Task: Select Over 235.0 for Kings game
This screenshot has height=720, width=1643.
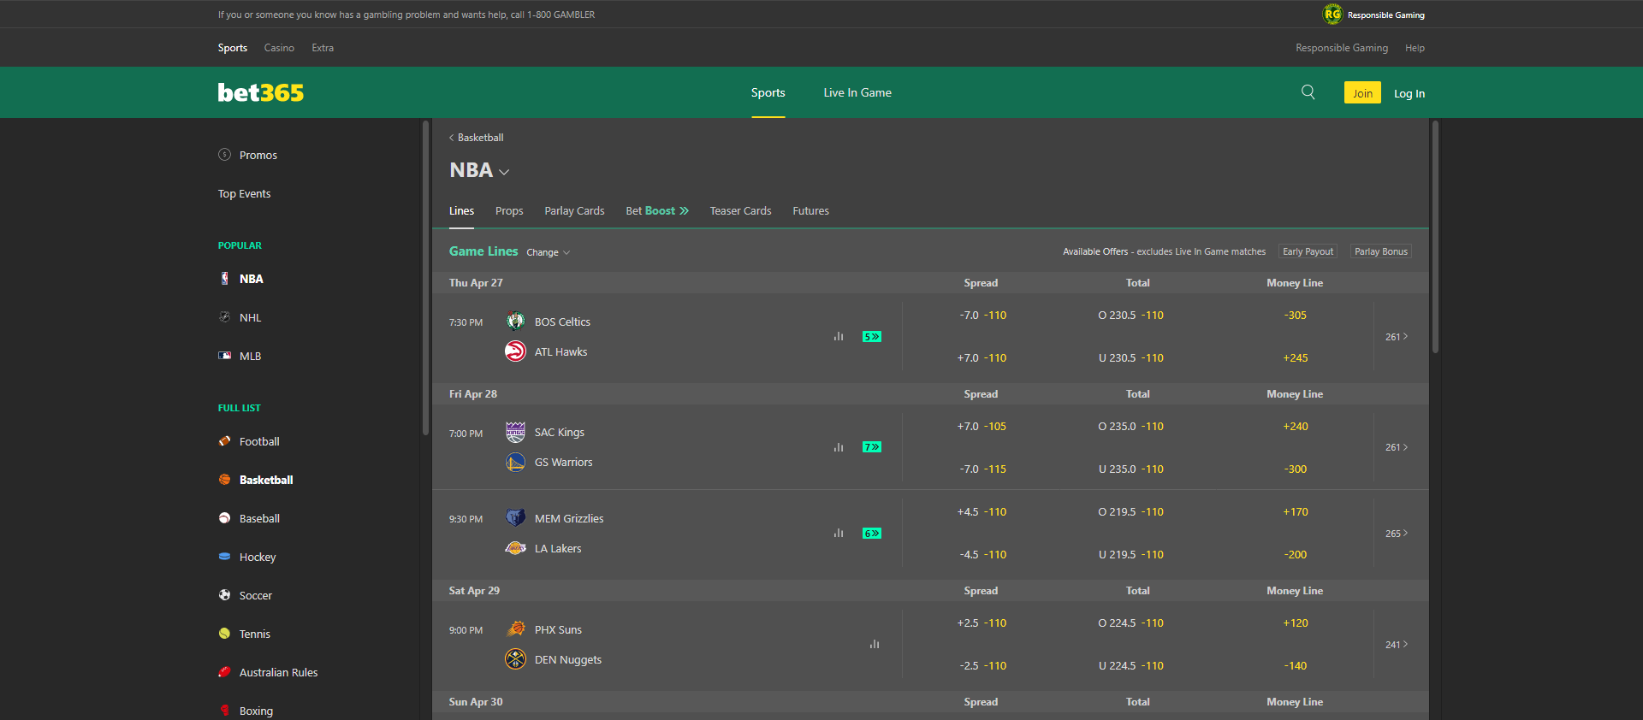Action: (1130, 427)
